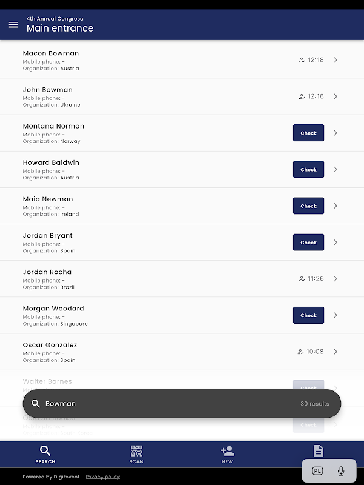Viewport: 364px width, 485px height.
Task: Check in Howard Baldwin
Action: coord(308,170)
